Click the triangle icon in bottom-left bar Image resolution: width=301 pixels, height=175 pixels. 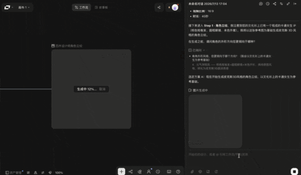click(36, 173)
